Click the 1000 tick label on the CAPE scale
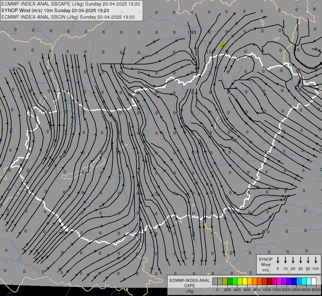This screenshot has height=296, width=322. 266,290
